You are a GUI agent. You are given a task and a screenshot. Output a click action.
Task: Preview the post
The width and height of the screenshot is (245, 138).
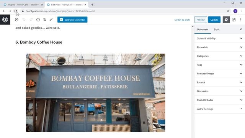coord(201,20)
